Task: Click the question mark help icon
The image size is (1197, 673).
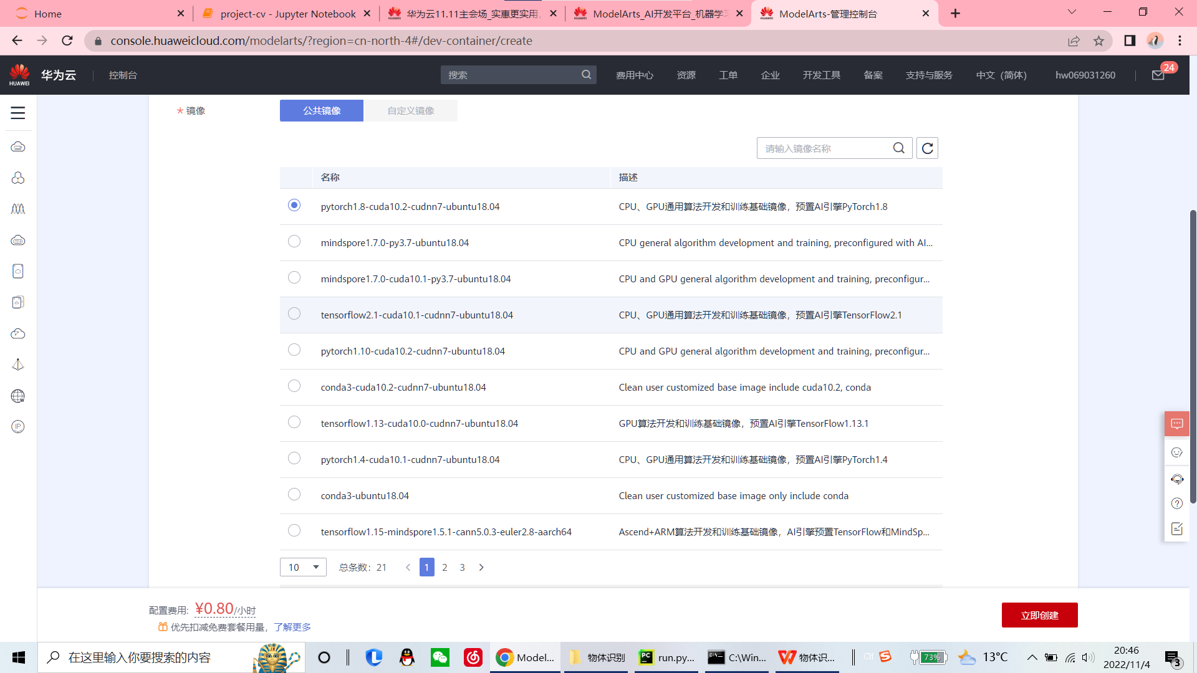Action: (x=1176, y=504)
